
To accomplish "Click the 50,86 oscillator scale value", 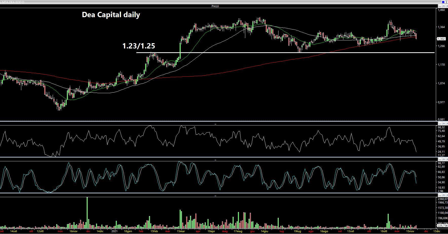I will [x=442, y=177].
